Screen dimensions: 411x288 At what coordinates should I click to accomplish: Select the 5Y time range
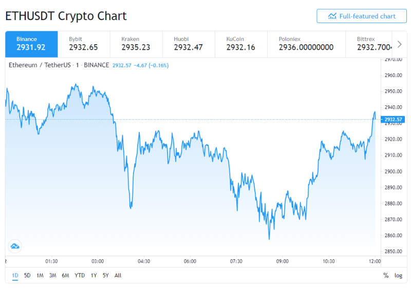106,276
